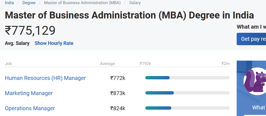Open the Operations Manager job link

click(x=30, y=108)
